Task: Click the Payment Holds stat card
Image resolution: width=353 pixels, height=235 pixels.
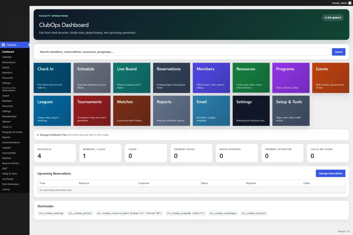Action: [x=192, y=153]
